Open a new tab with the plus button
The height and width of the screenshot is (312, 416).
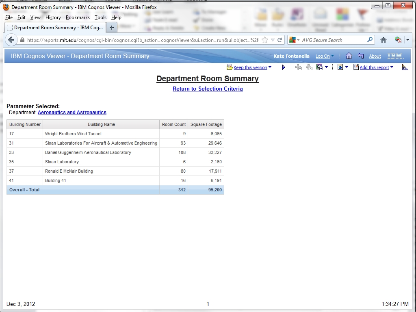coord(111,28)
